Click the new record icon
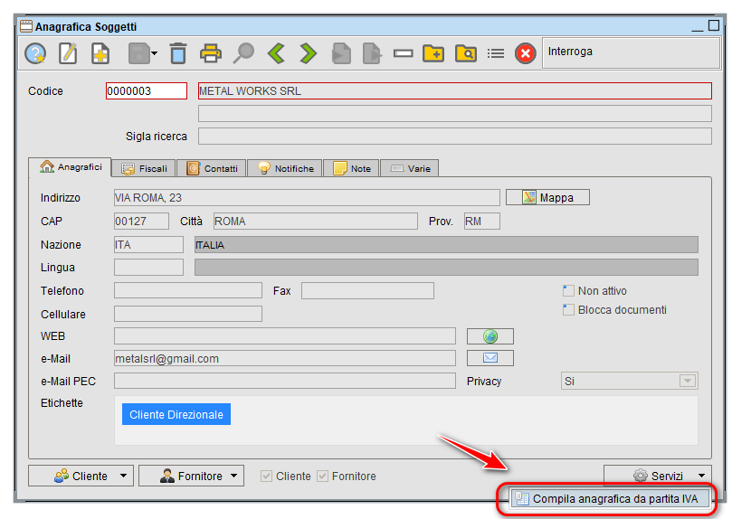 100,53
